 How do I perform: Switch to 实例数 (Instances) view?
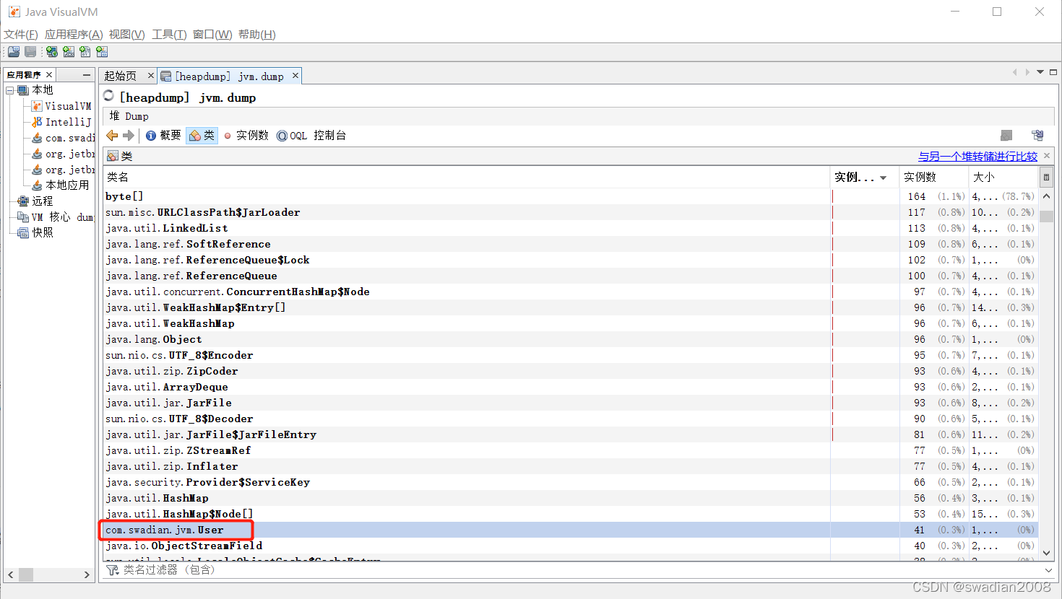[246, 135]
